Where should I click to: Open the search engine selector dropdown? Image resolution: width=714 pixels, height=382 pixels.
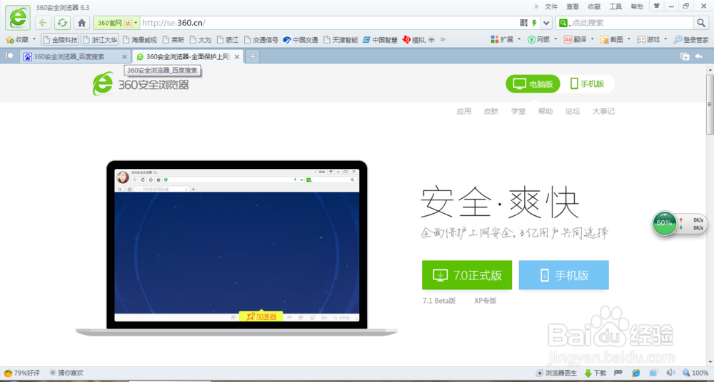click(x=565, y=23)
